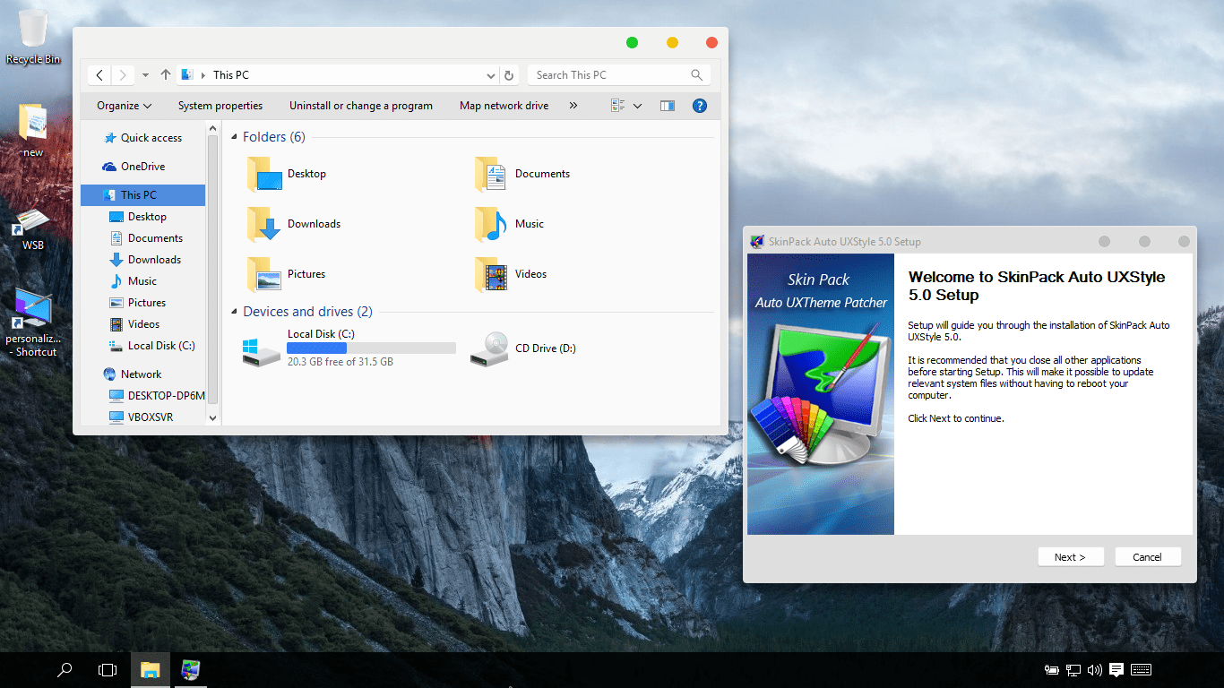Toggle the preview pane
Screen dimensions: 1224x688
click(x=668, y=106)
